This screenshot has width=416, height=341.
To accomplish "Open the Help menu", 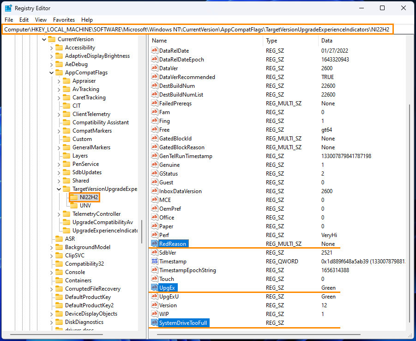I will click(x=87, y=20).
